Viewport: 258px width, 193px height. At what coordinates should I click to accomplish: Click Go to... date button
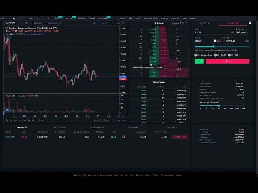[42, 121]
